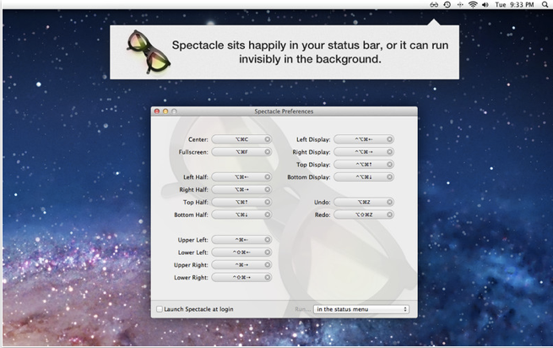This screenshot has width=553, height=348.
Task: Open Wi-Fi status menu
Action: point(473,4)
